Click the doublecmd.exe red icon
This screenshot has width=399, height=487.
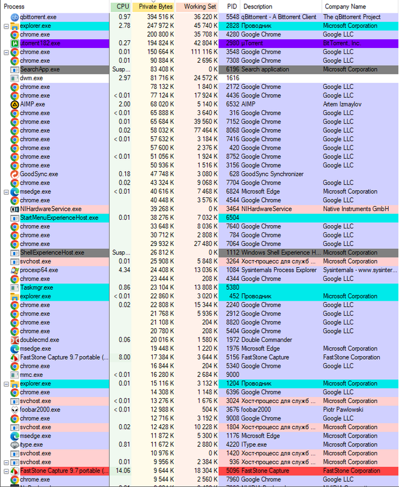click(x=15, y=340)
